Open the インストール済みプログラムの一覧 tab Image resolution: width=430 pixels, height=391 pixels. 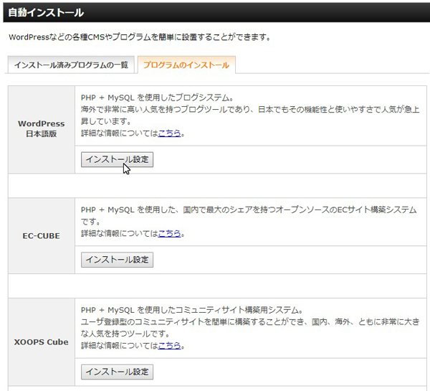click(71, 65)
